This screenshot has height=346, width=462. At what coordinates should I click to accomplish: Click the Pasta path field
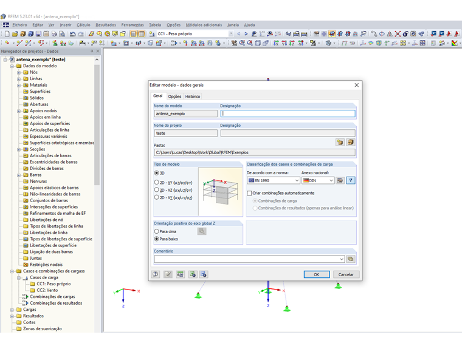pyautogui.click(x=255, y=152)
